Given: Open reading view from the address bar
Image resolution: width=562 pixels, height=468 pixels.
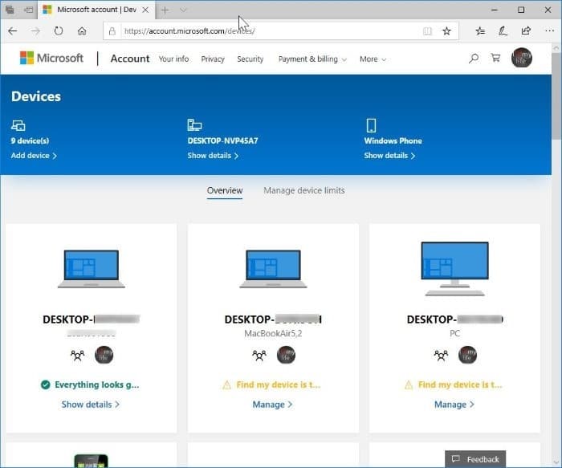Looking at the screenshot, I should pos(427,31).
